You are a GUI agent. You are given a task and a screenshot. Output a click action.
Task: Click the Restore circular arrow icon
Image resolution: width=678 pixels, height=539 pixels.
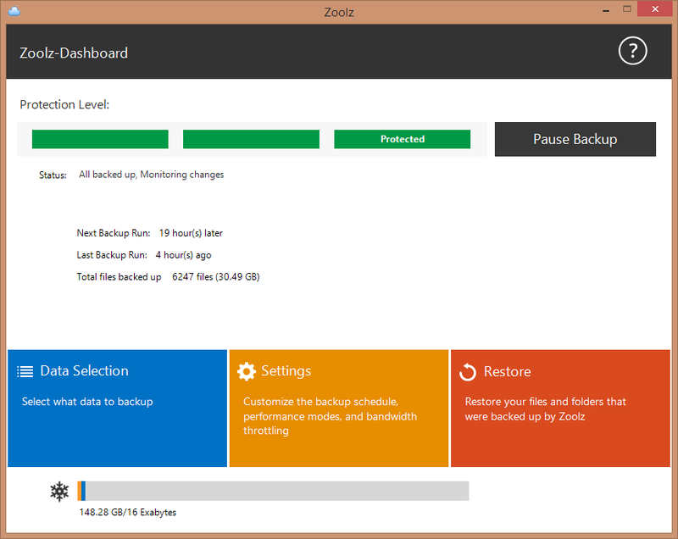pyautogui.click(x=468, y=372)
